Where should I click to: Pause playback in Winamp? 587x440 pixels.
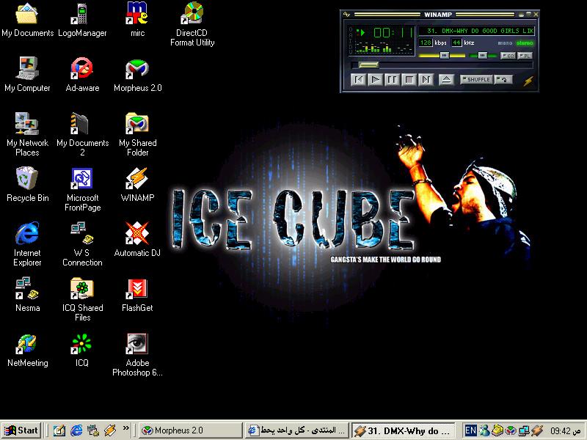pos(392,79)
